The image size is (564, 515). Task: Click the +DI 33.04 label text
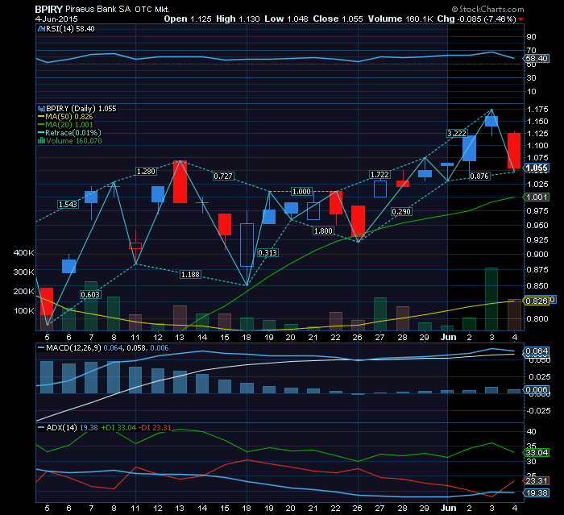coord(118,427)
